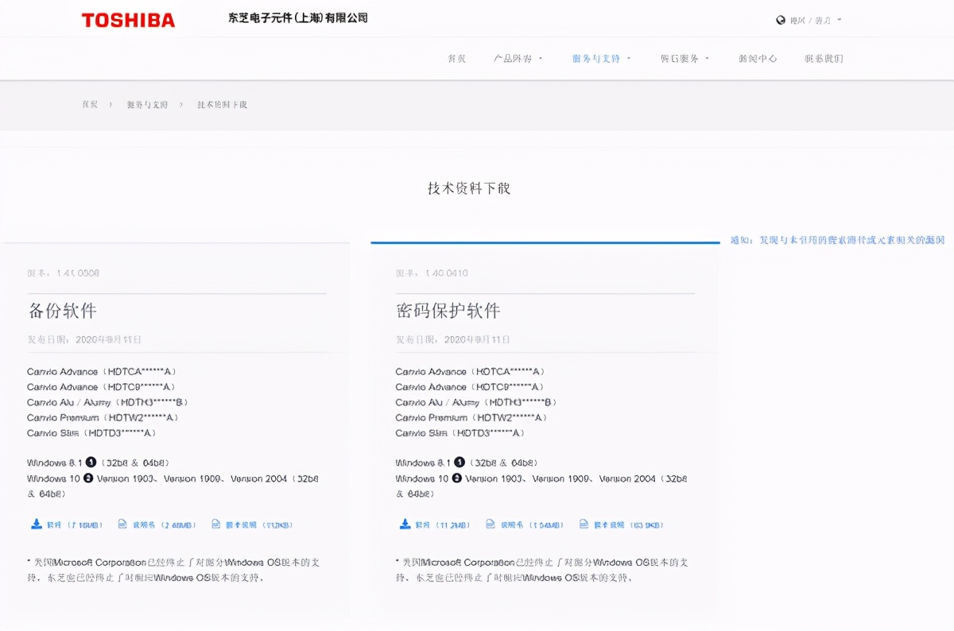
Task: Click Canvio Premium line in 备份软件 card
Action: (103, 417)
